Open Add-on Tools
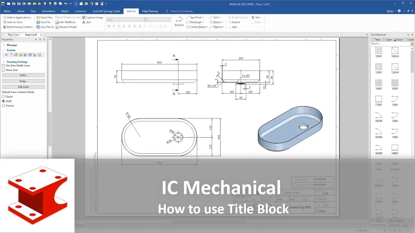The height and width of the screenshot is (233, 415). click(x=13, y=22)
